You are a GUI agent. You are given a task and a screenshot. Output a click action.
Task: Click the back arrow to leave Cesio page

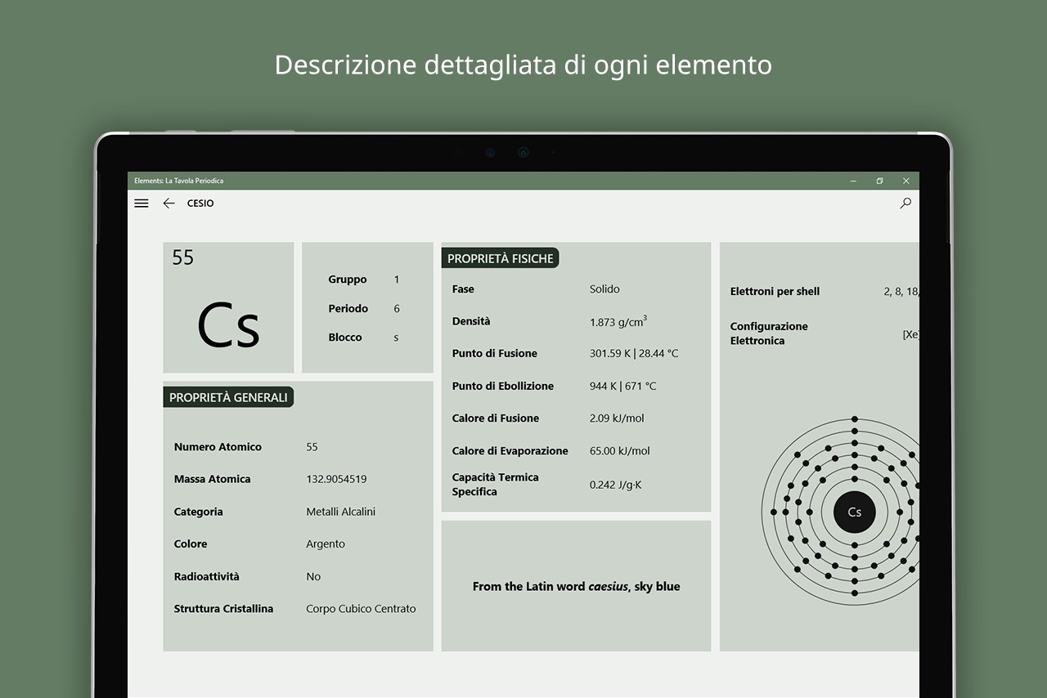click(169, 203)
